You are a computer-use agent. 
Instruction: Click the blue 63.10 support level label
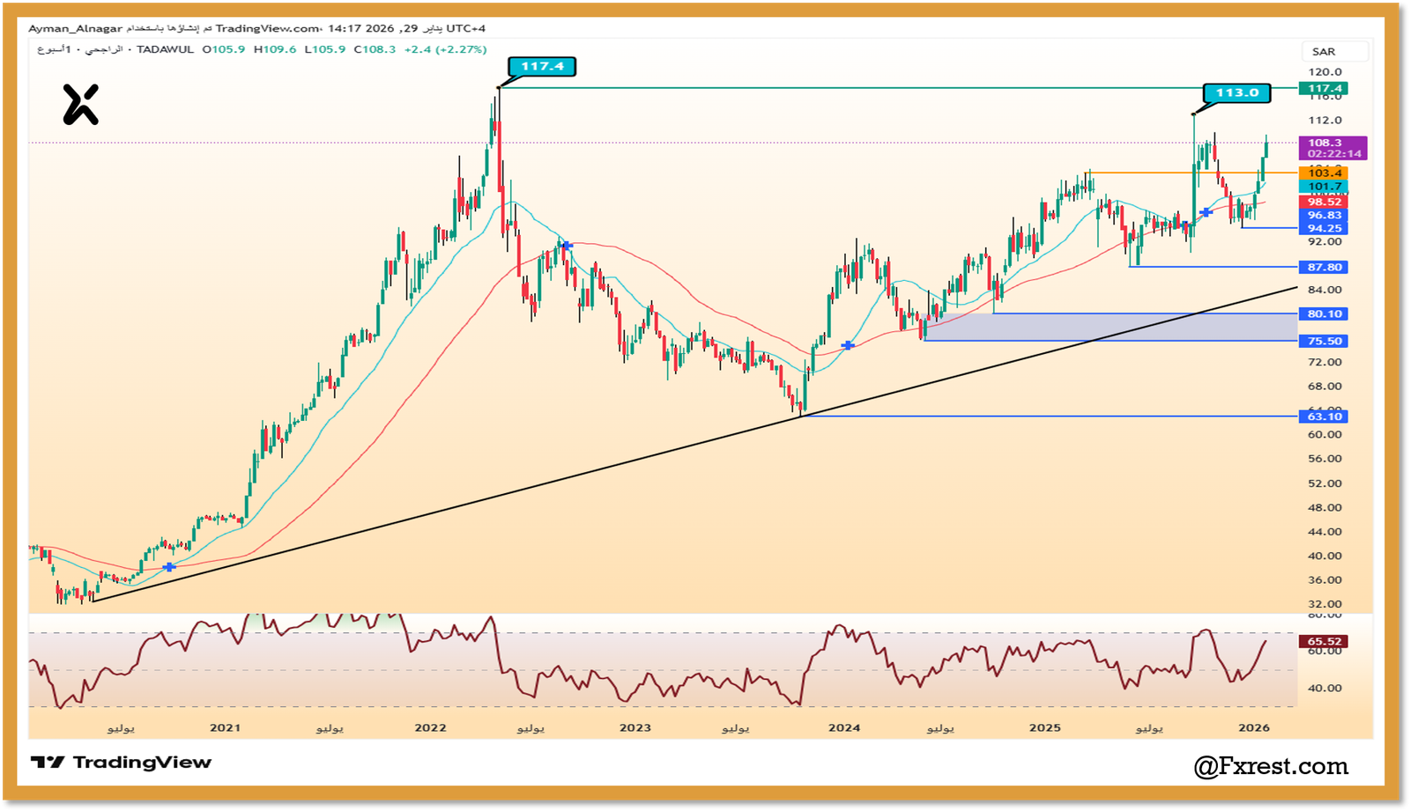[1324, 417]
